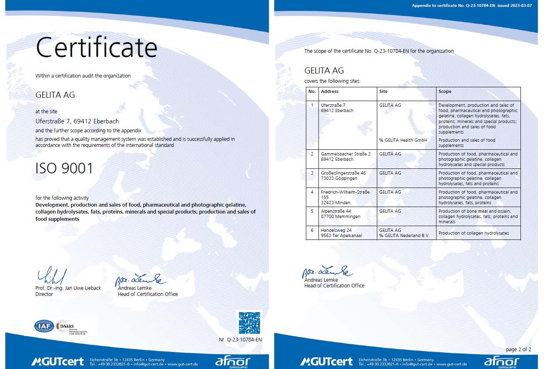Click "% GELITA Nederland B.V." in the Site column
This screenshot has height=369, width=544.
coord(404,235)
